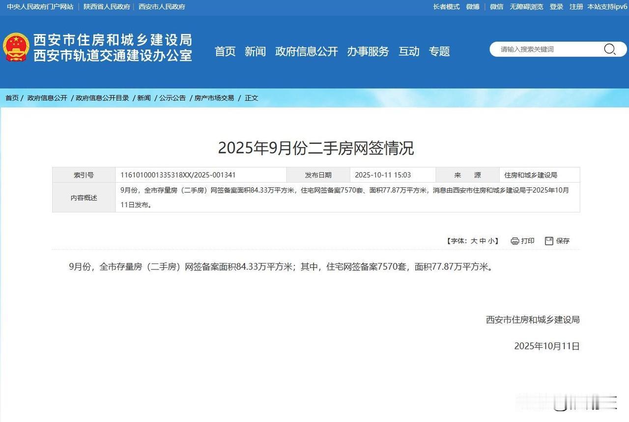
Task: Click the 本站支持ipv6 text
Action: (607, 7)
